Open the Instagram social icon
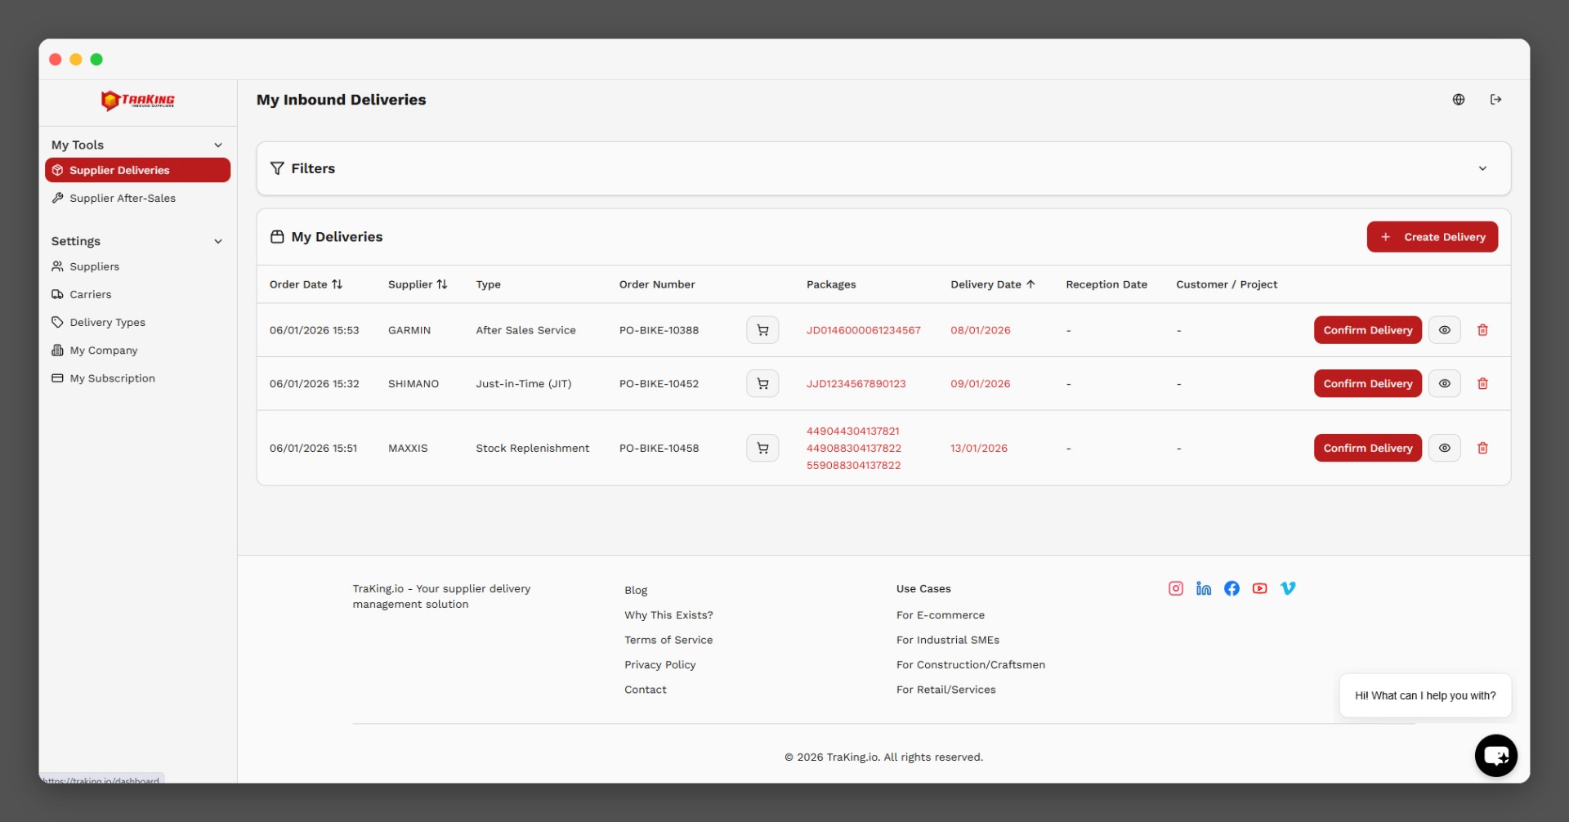 click(x=1176, y=588)
